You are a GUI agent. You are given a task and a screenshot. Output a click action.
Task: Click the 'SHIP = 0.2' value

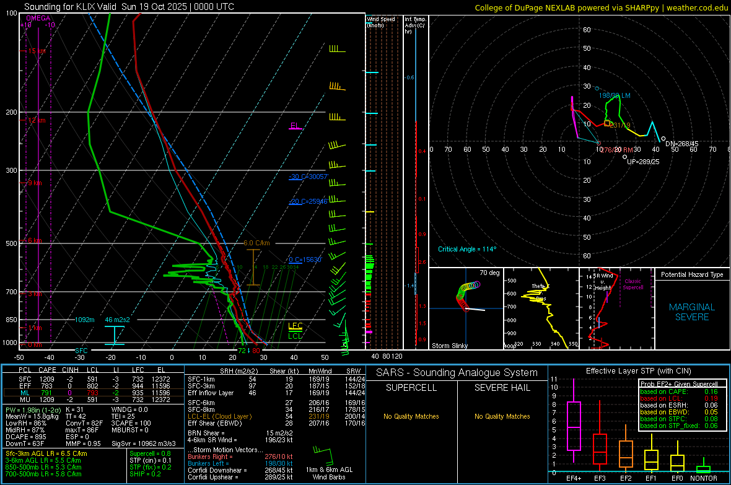click(x=145, y=474)
